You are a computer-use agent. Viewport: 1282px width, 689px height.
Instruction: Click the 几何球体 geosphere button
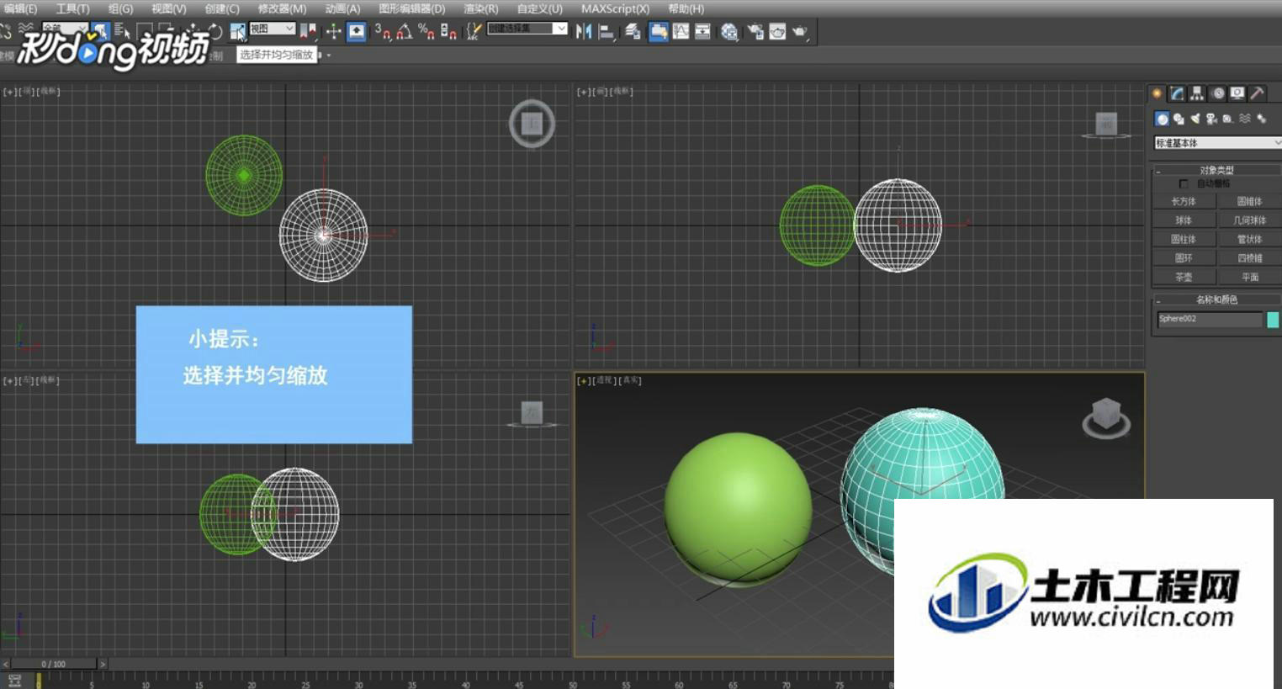point(1249,220)
